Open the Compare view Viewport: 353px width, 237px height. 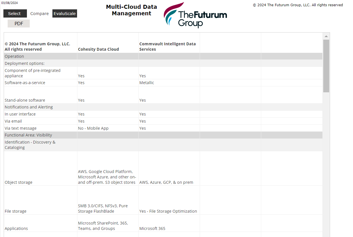click(x=39, y=13)
